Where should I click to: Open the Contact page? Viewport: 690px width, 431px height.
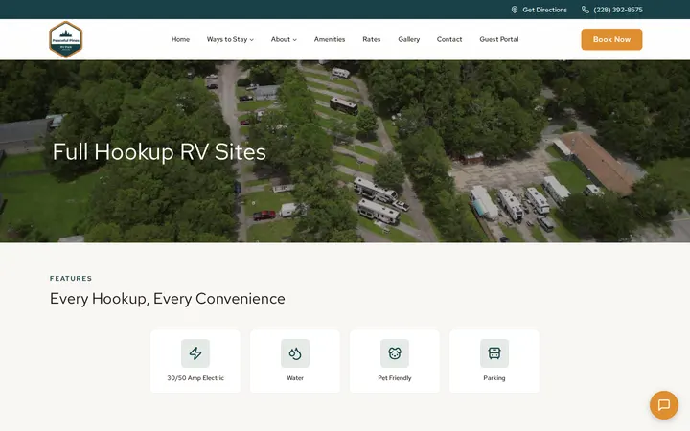(x=449, y=39)
